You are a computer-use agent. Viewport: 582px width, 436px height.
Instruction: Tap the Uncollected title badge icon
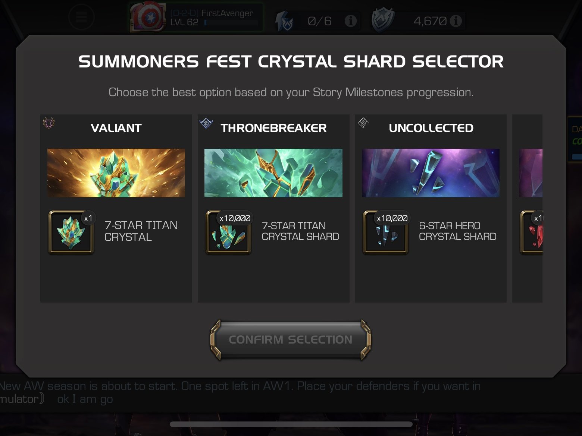363,123
